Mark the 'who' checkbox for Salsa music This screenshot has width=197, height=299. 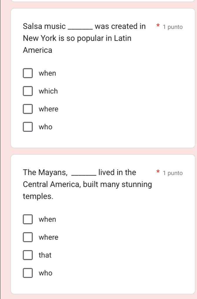(x=28, y=127)
